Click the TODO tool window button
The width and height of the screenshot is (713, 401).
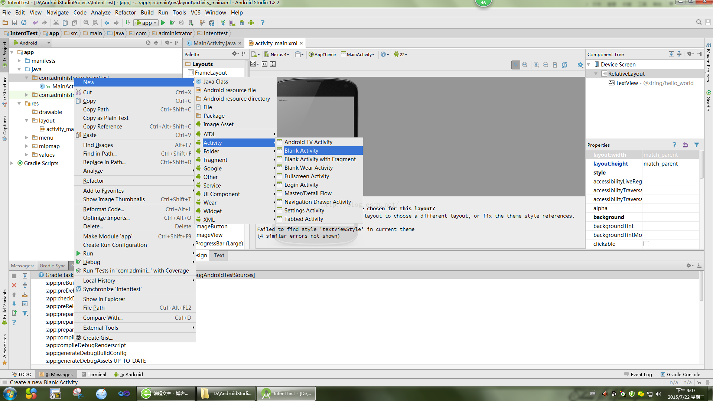point(22,374)
